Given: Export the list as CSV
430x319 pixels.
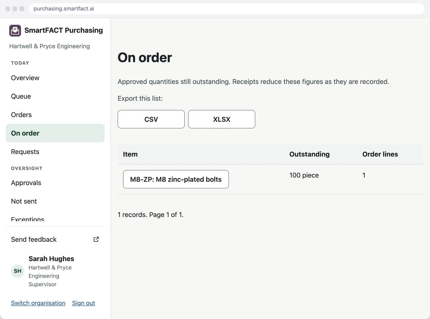Looking at the screenshot, I should pos(151,119).
